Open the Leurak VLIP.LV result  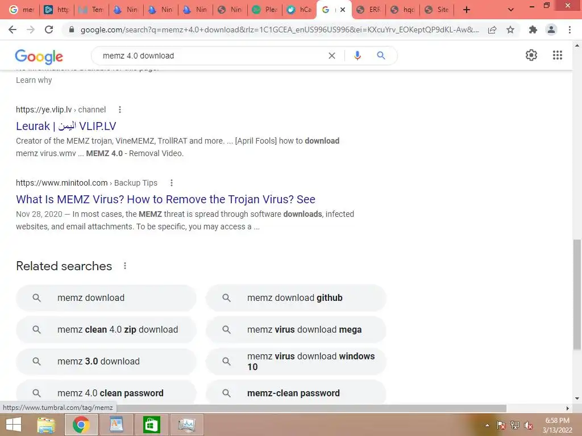click(66, 126)
